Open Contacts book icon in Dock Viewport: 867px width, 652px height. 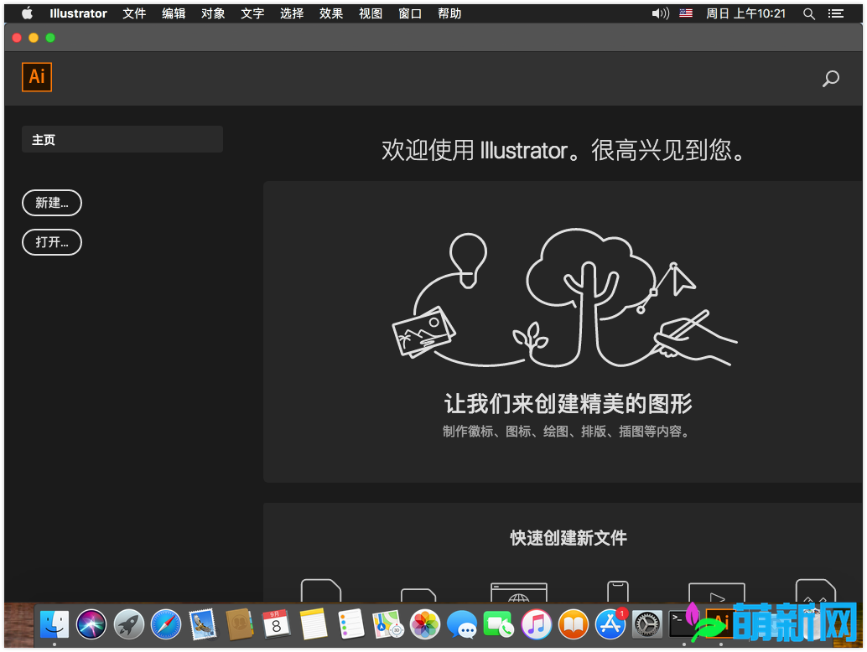(240, 625)
